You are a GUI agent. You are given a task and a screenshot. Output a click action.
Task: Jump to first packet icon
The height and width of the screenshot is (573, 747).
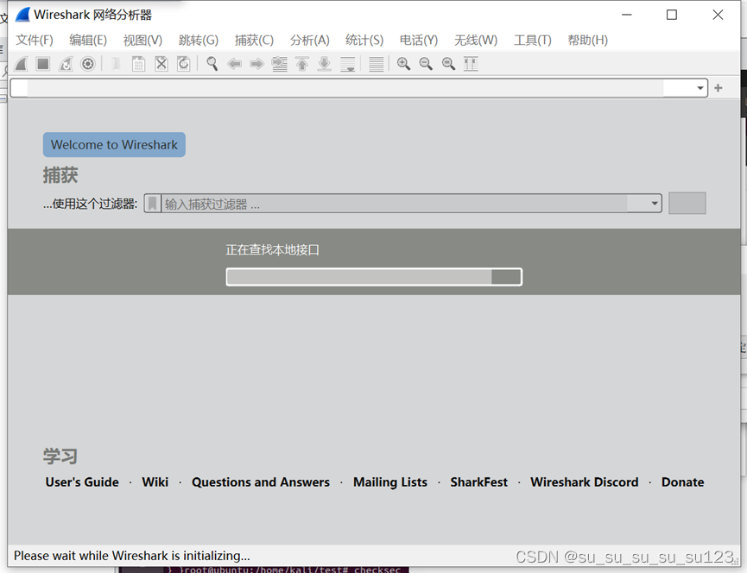tap(302, 64)
